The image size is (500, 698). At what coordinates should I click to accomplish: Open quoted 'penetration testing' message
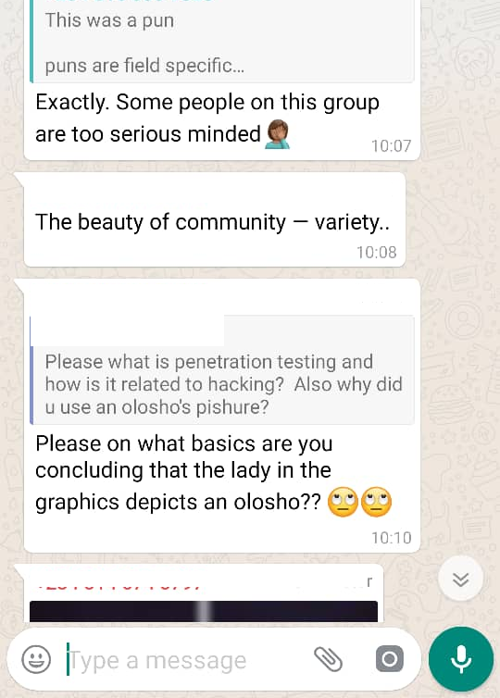pos(221,370)
